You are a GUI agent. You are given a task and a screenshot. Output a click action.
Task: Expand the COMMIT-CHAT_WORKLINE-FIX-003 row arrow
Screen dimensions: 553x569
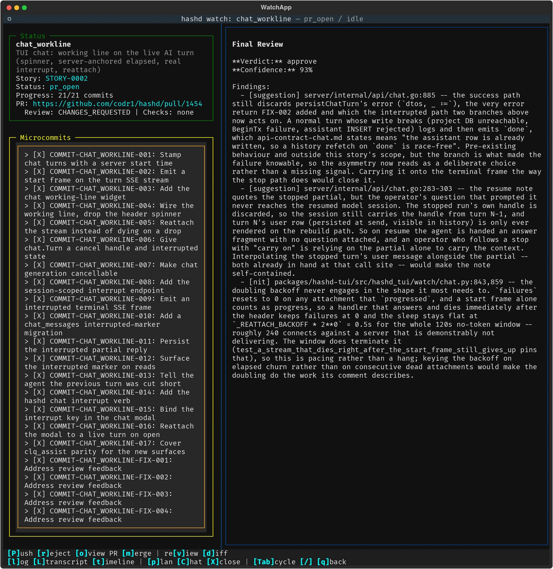[x=26, y=494]
